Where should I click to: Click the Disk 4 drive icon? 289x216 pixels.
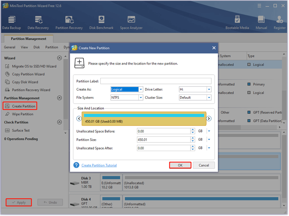coord(75,204)
